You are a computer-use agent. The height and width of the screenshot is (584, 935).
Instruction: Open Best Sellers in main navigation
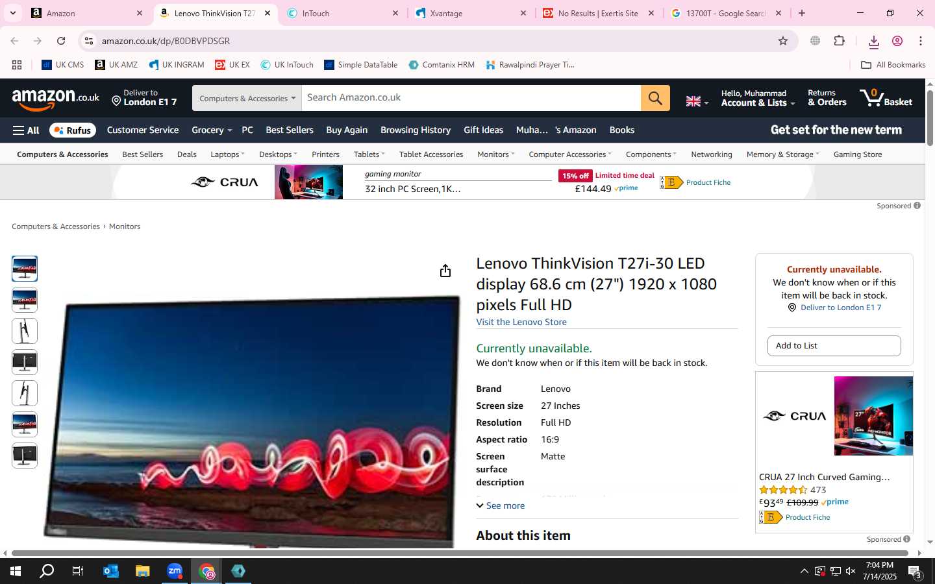pyautogui.click(x=290, y=130)
